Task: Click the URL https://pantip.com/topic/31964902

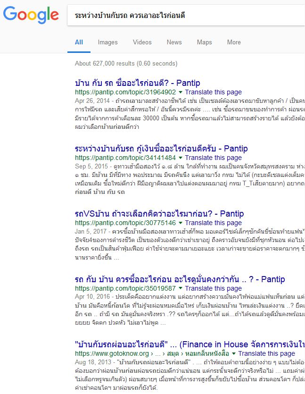Action: (x=125, y=92)
